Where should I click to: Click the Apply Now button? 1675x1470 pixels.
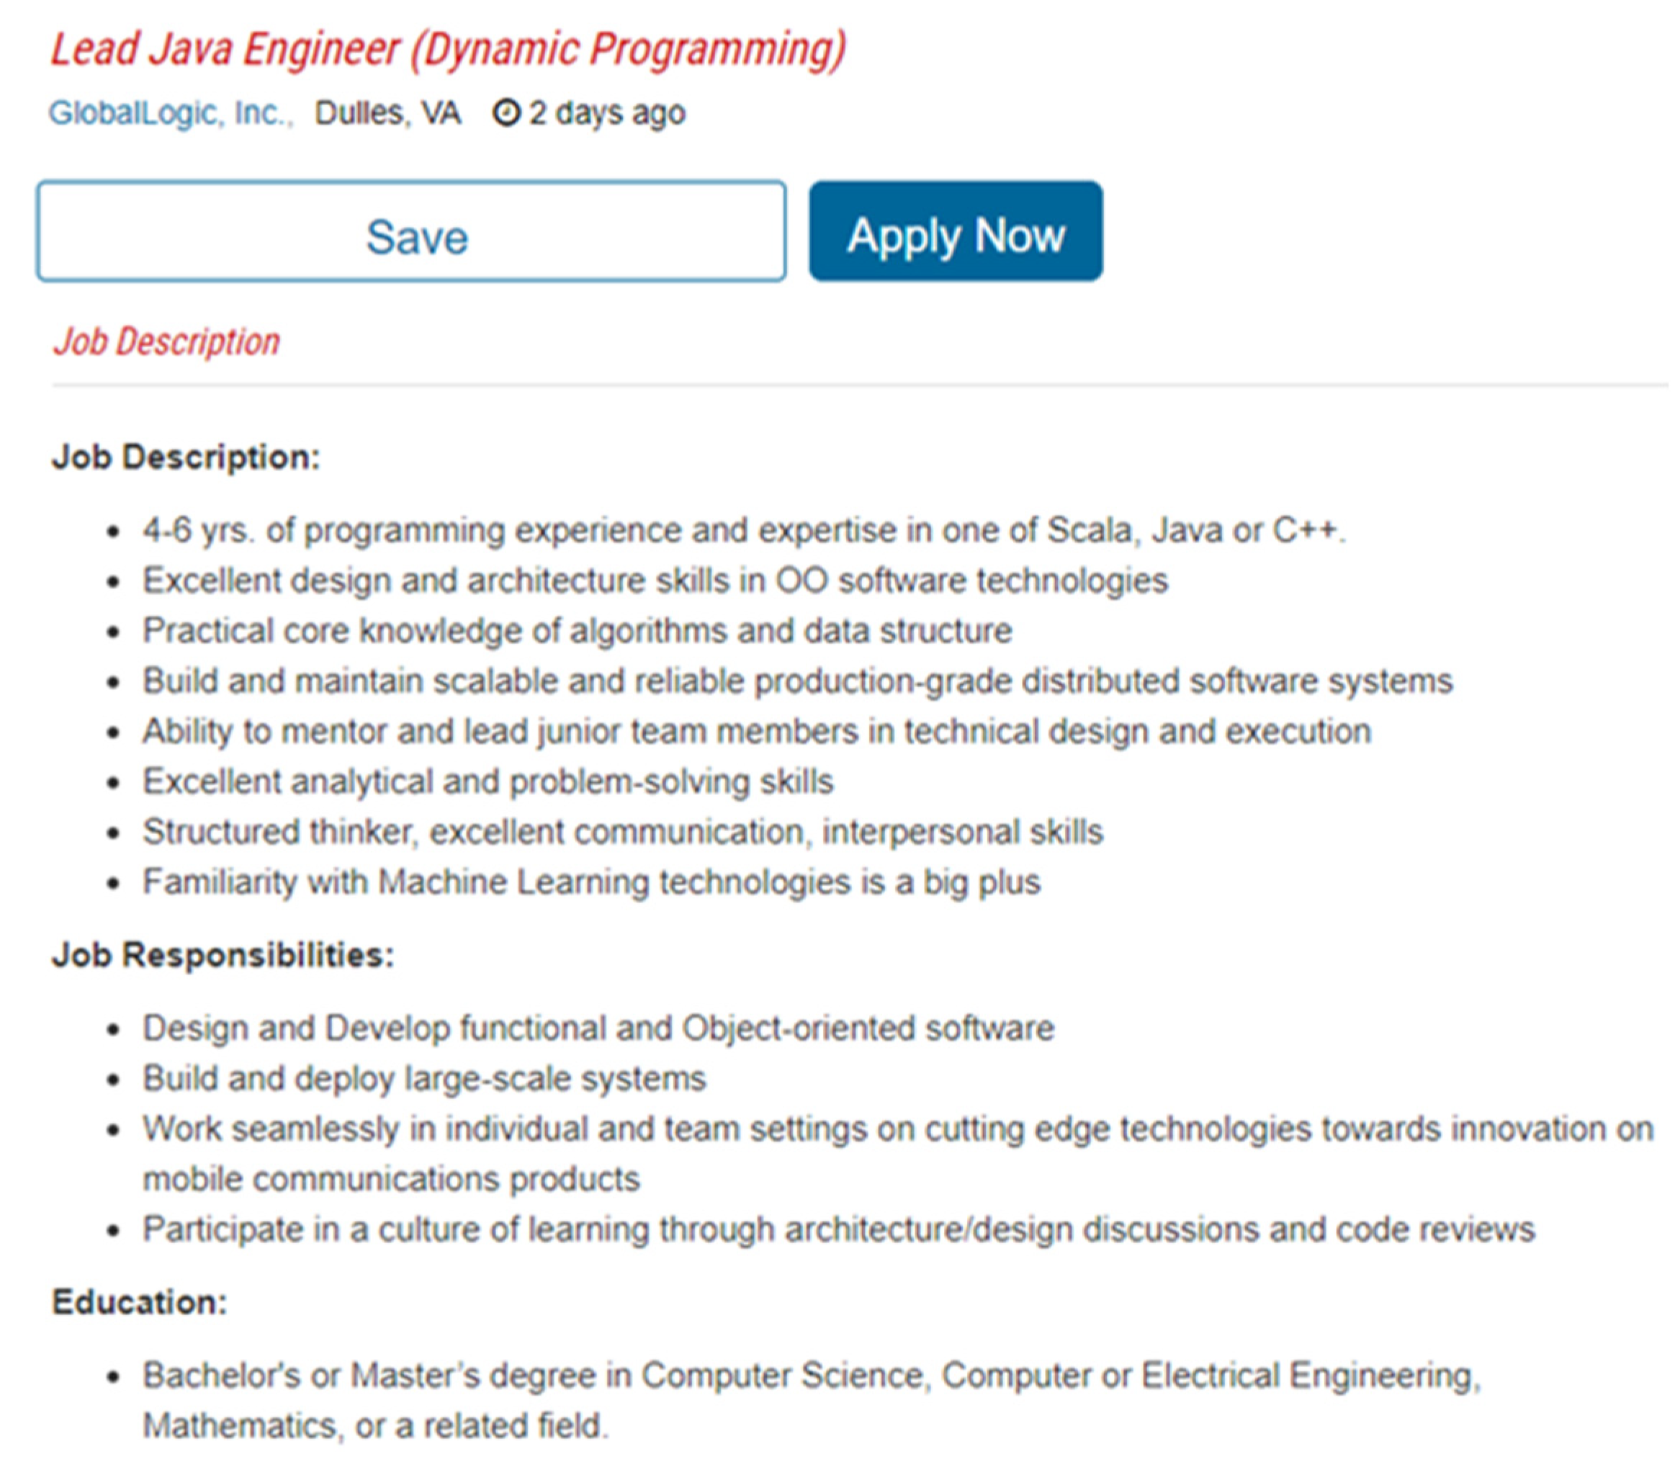956,232
